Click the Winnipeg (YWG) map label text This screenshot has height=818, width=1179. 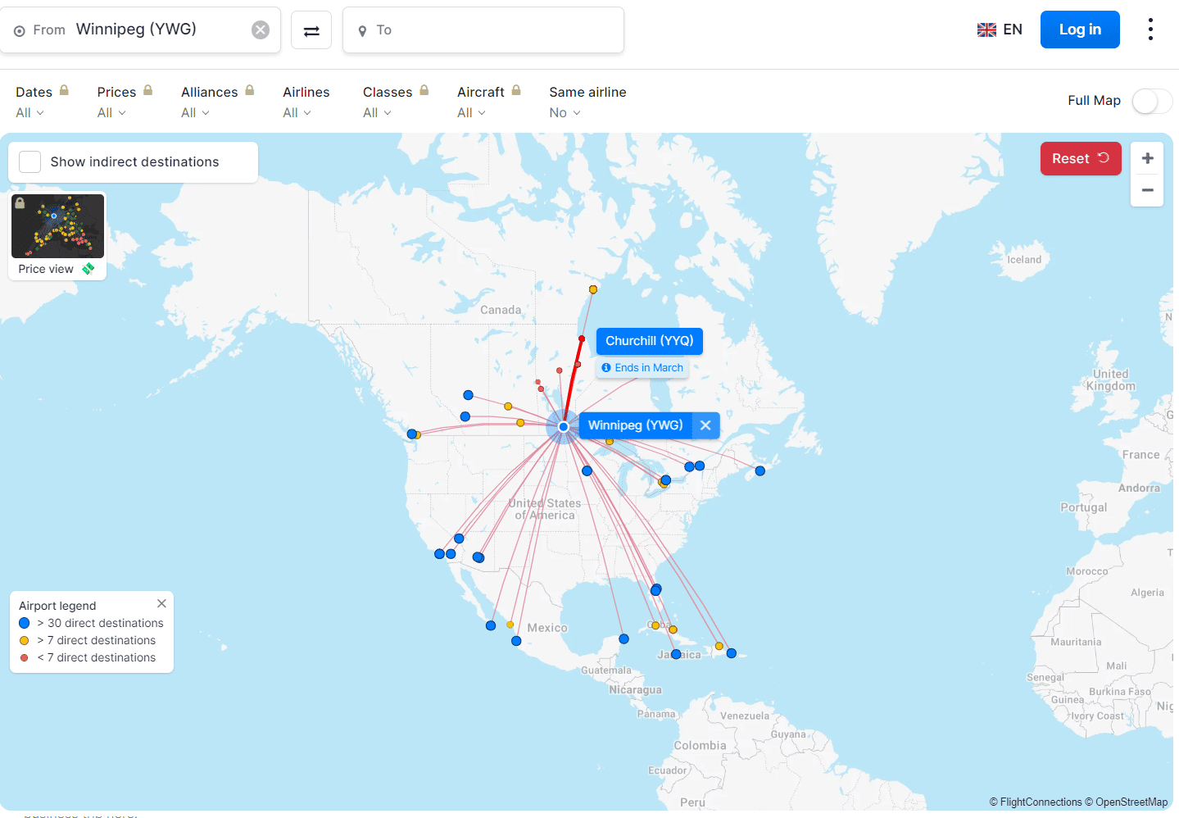coord(635,425)
